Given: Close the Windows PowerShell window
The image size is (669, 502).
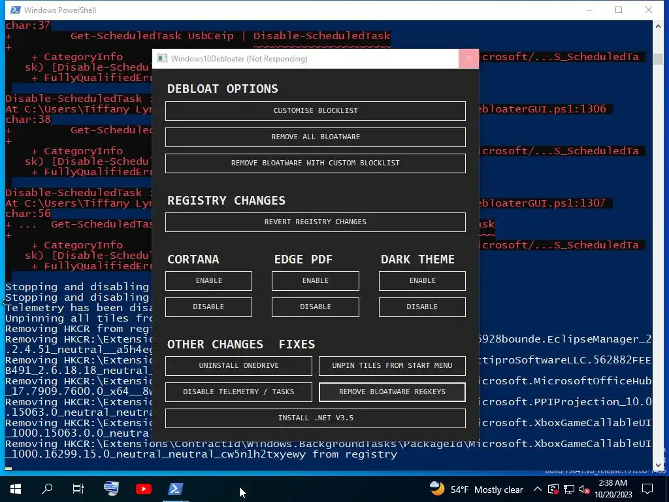Looking at the screenshot, I should [x=649, y=10].
